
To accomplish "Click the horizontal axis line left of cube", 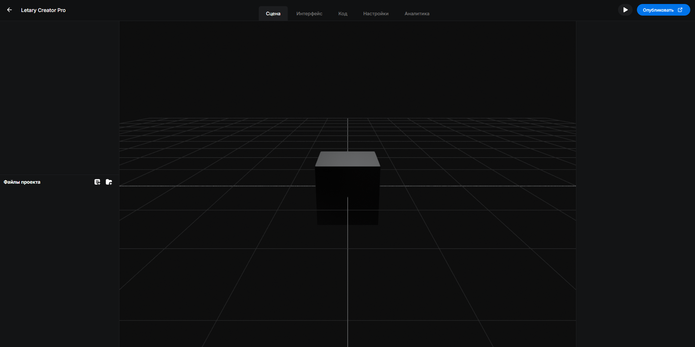I will (x=218, y=186).
